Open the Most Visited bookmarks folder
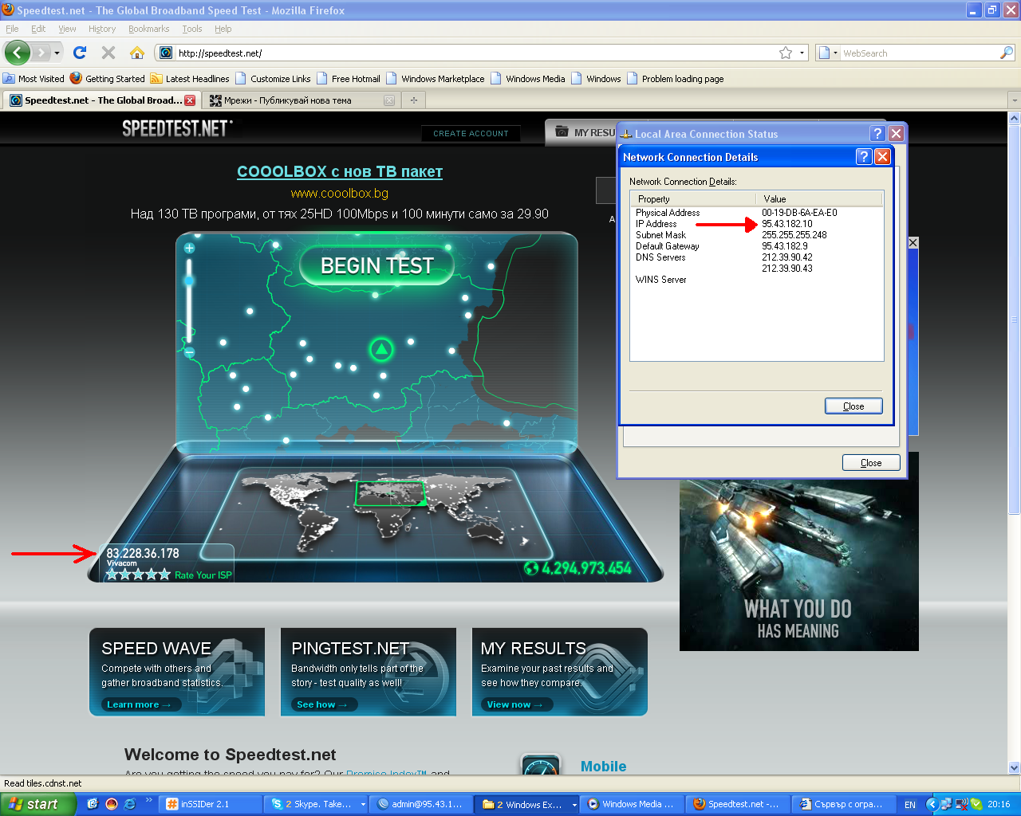The image size is (1021, 816). [34, 79]
